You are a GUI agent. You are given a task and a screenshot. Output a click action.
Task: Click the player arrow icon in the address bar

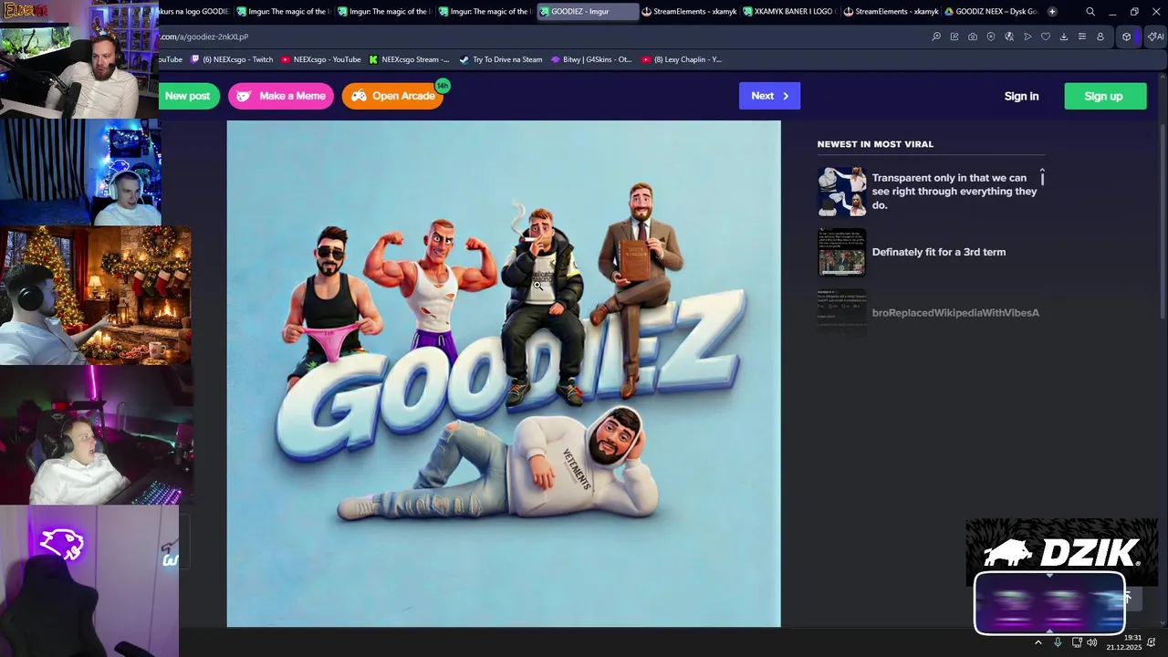point(1027,36)
